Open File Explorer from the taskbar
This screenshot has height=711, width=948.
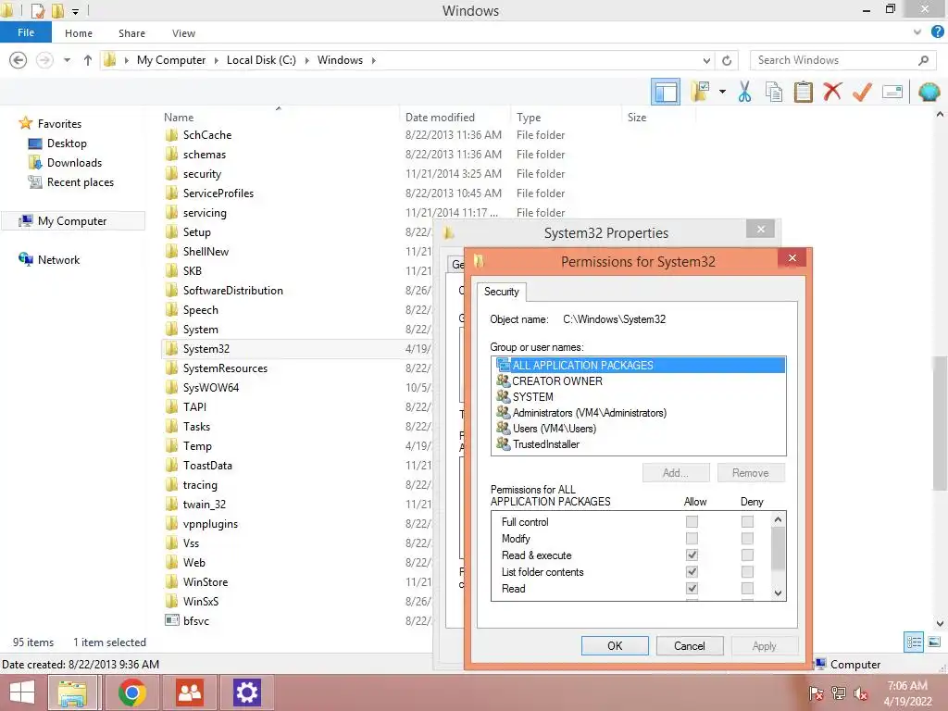click(x=72, y=692)
